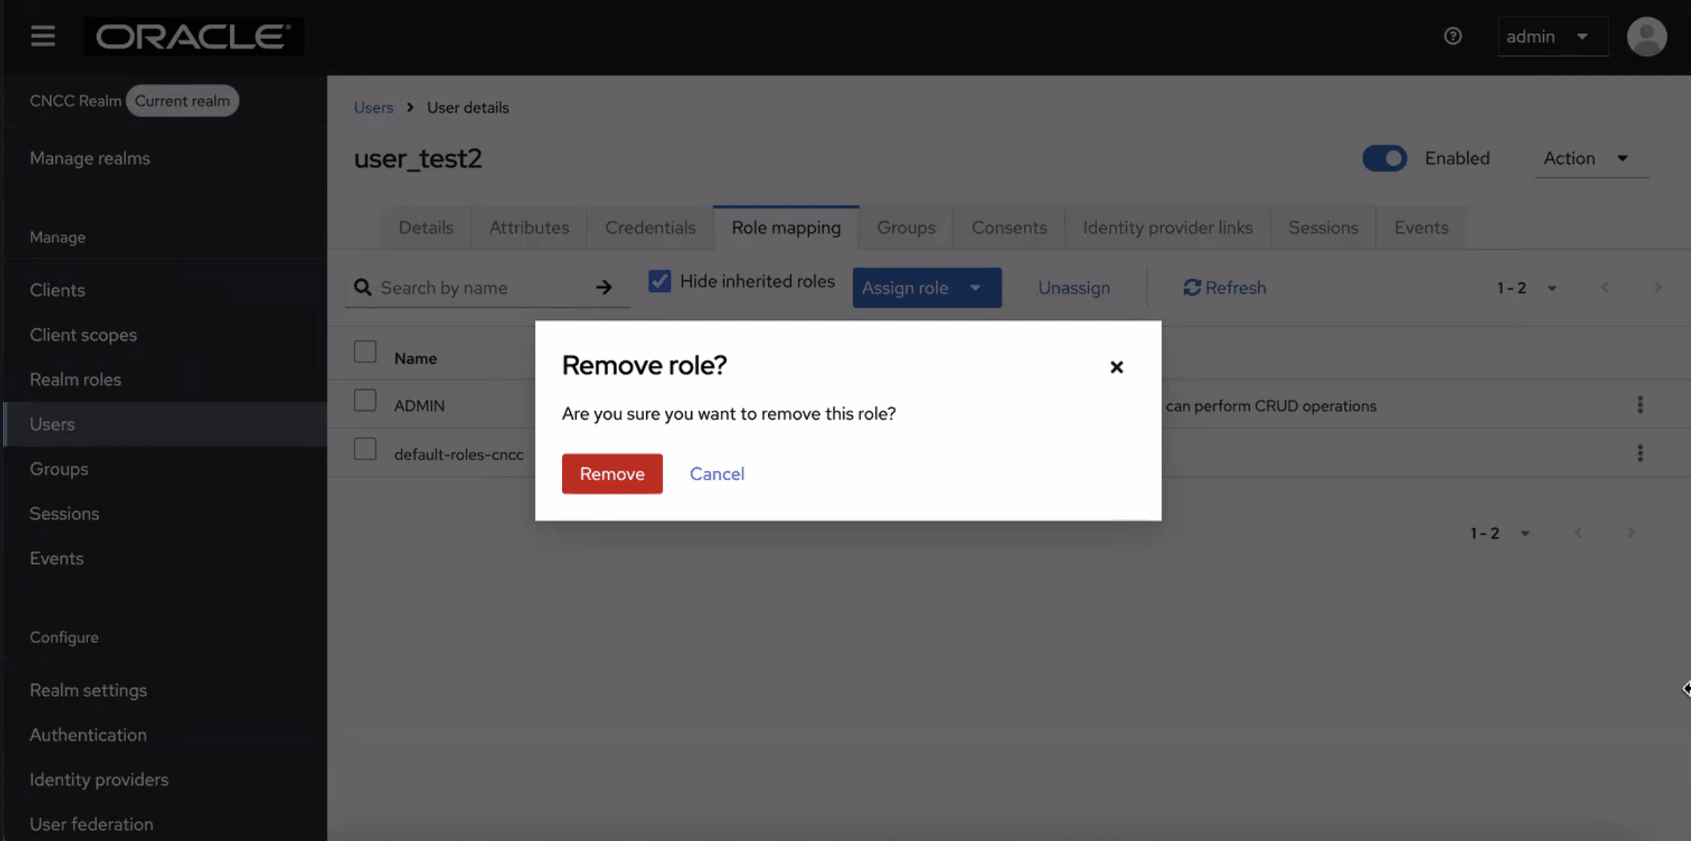Tick the select-all checkbox beside Name

365,351
